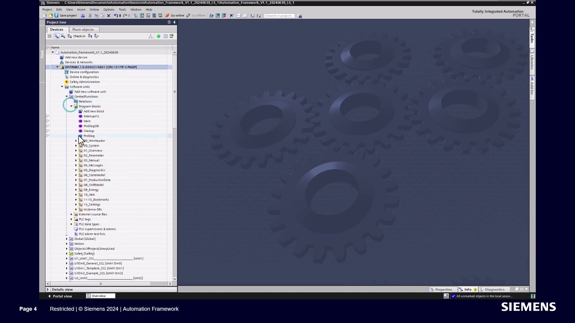This screenshot has width=575, height=323.
Task: Select the Interrupt1s block
Action: tap(91, 116)
